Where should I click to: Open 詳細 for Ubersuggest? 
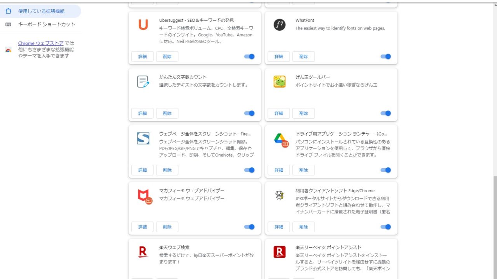pos(142,57)
